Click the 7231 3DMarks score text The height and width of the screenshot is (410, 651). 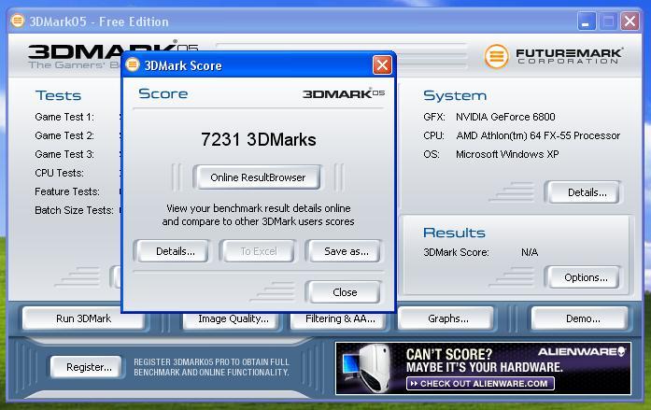[x=258, y=139]
